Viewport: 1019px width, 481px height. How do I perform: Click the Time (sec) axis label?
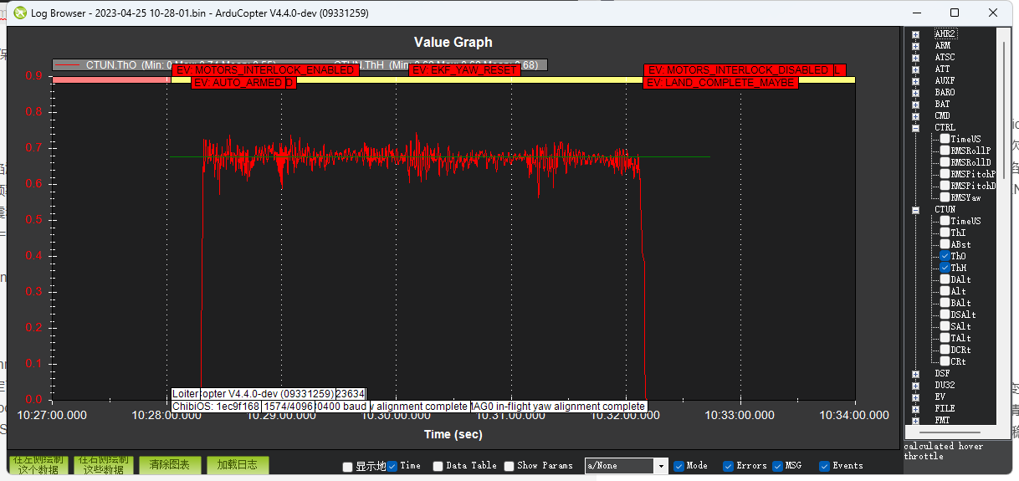[x=453, y=434]
